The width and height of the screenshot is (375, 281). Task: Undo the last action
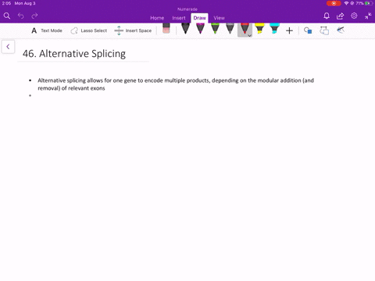[21, 16]
